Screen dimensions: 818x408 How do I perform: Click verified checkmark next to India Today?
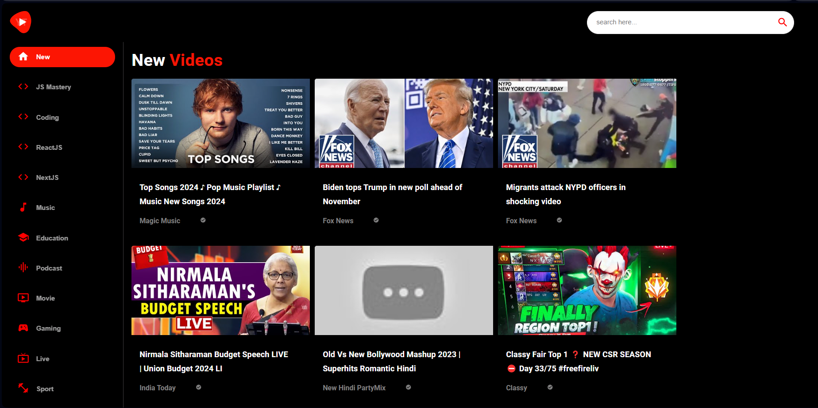point(199,387)
